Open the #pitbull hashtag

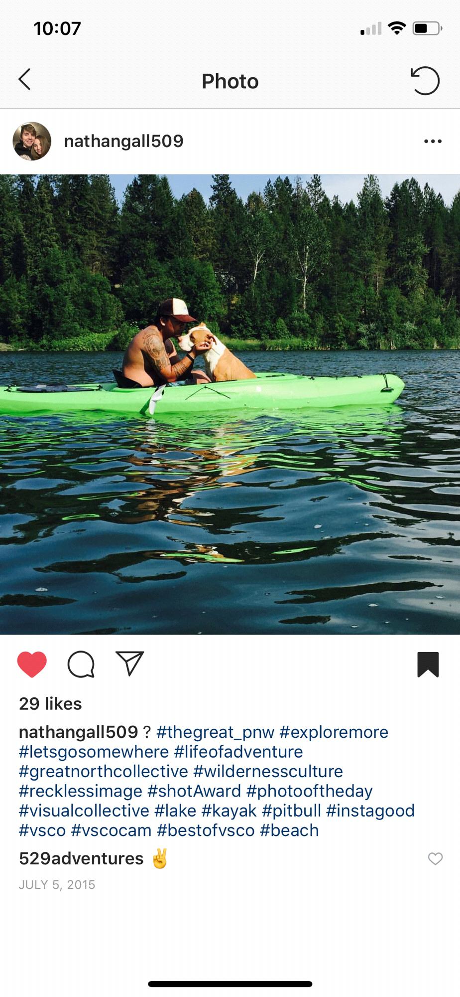tap(291, 811)
